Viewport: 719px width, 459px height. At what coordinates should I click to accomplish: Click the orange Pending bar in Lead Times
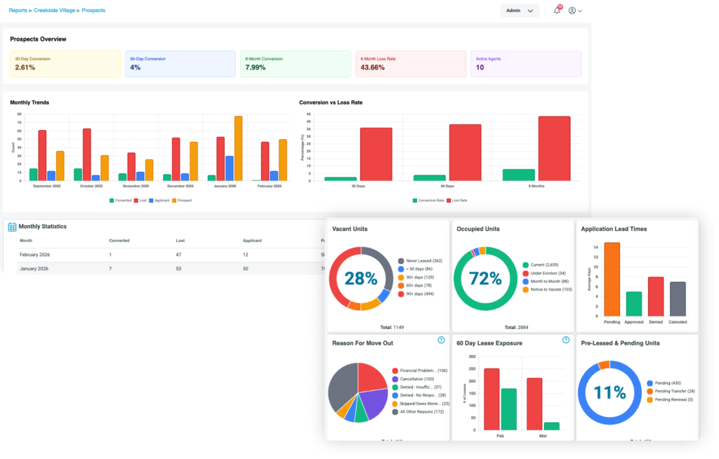tap(612, 279)
